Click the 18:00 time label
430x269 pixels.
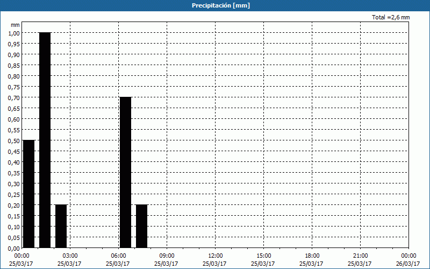coord(312,256)
